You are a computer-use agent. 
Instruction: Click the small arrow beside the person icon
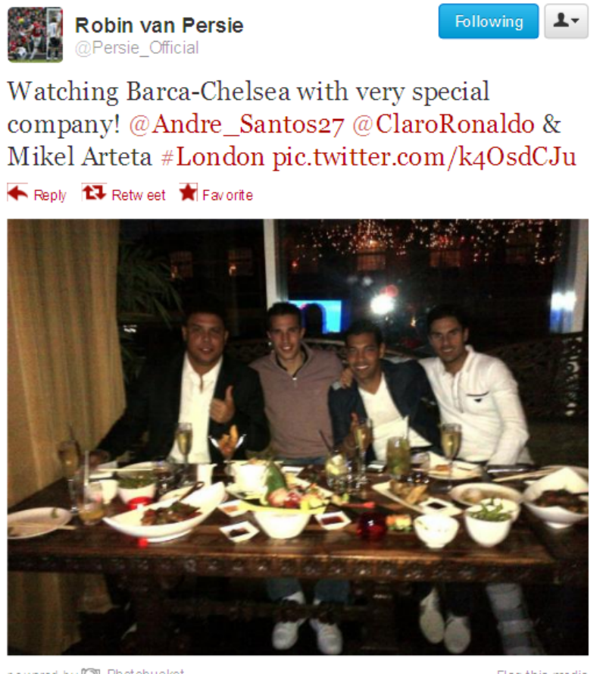[x=576, y=20]
